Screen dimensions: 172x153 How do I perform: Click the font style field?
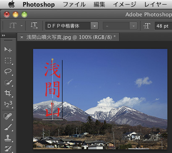coord(116,26)
